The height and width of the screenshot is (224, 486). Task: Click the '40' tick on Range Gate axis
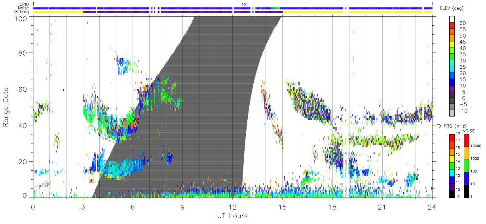23,125
